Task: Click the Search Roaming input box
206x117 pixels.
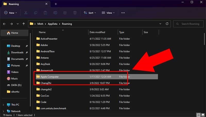Action: coord(190,24)
